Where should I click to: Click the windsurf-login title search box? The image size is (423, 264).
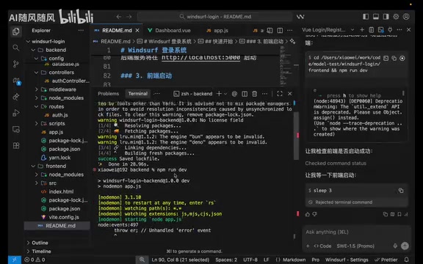coord(215,17)
